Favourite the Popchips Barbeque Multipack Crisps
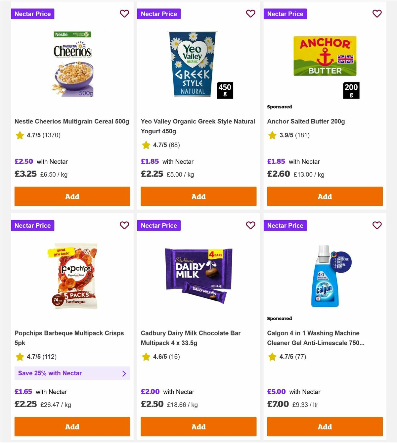The width and height of the screenshot is (397, 443). 124,225
